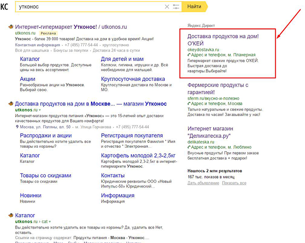Open Интернет магазин Деликатеска.ру ad
The width and height of the screenshot is (305, 243).
[210, 132]
